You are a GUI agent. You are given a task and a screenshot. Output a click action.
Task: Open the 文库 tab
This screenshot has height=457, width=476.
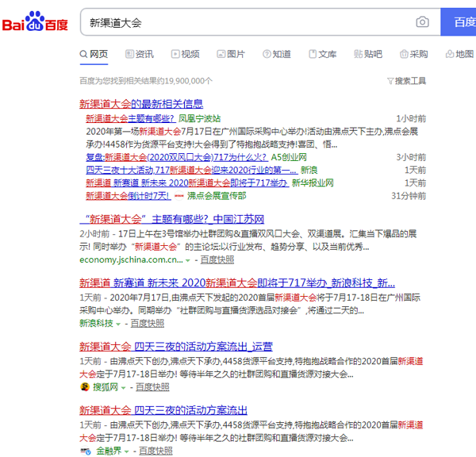click(x=323, y=55)
